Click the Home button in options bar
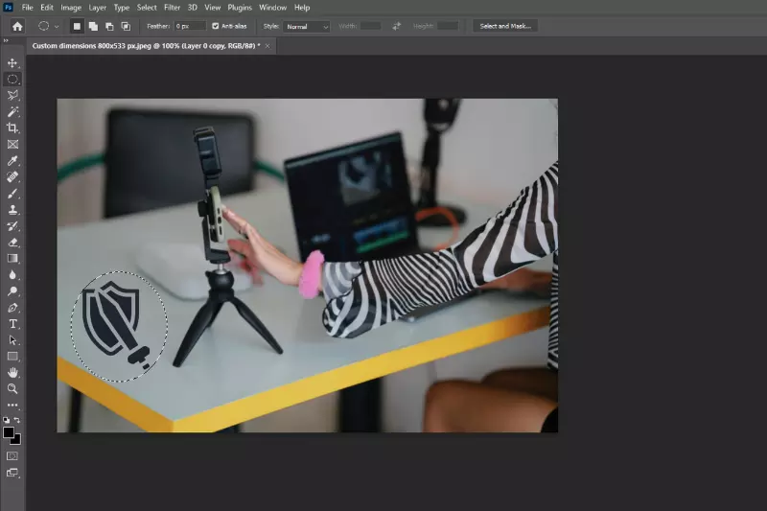Viewport: 767px width, 511px height. click(x=17, y=27)
